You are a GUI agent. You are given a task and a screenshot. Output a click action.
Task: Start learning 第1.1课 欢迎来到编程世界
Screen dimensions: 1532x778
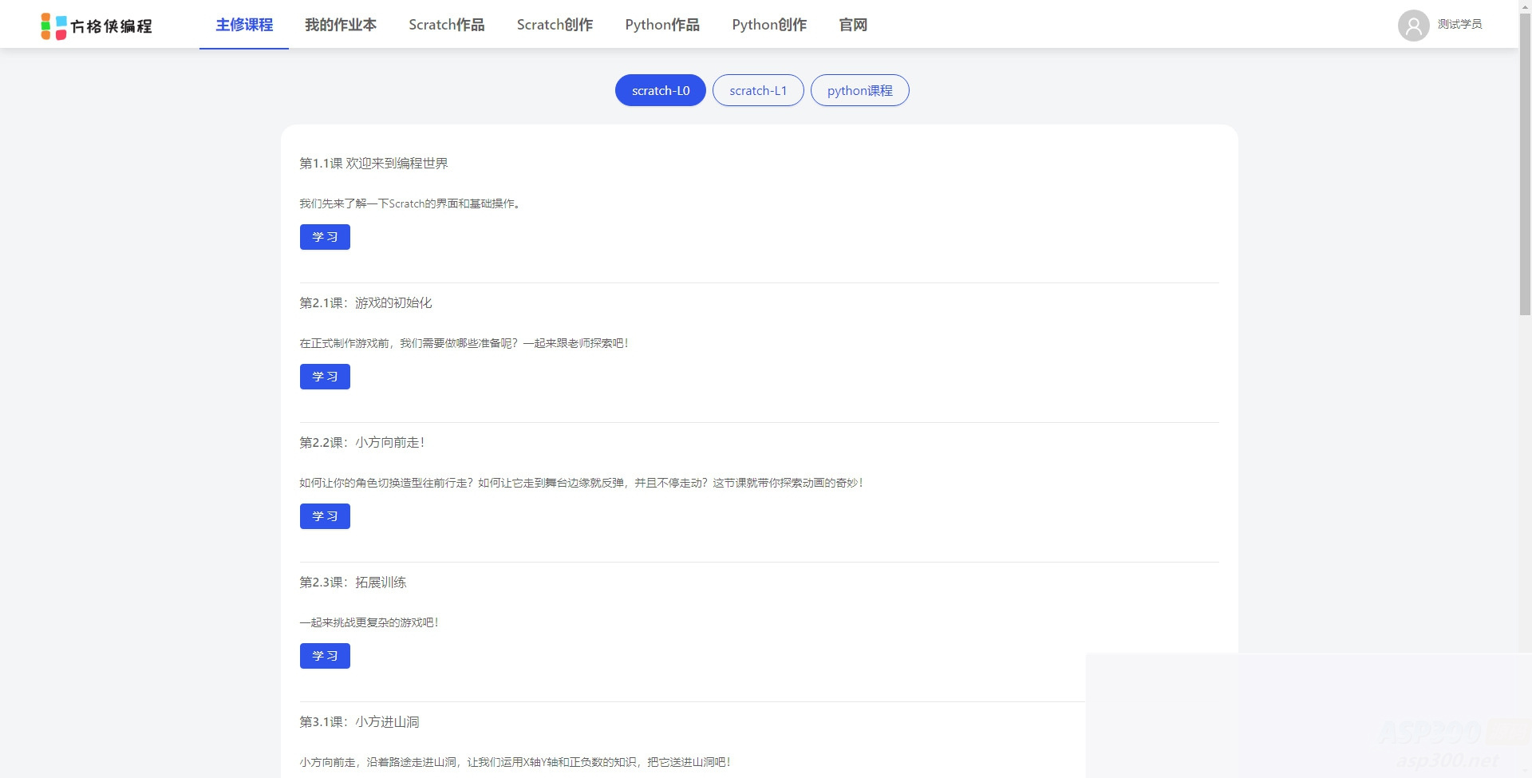[324, 236]
